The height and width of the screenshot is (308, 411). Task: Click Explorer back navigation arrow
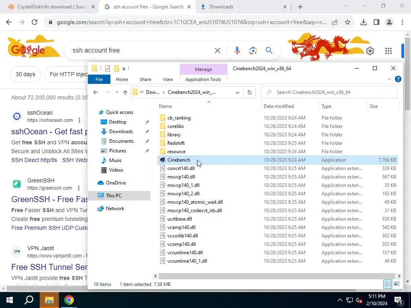point(96,92)
